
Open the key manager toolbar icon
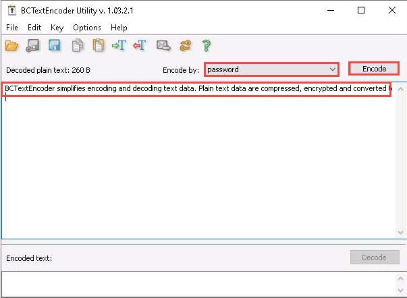pyautogui.click(x=185, y=46)
